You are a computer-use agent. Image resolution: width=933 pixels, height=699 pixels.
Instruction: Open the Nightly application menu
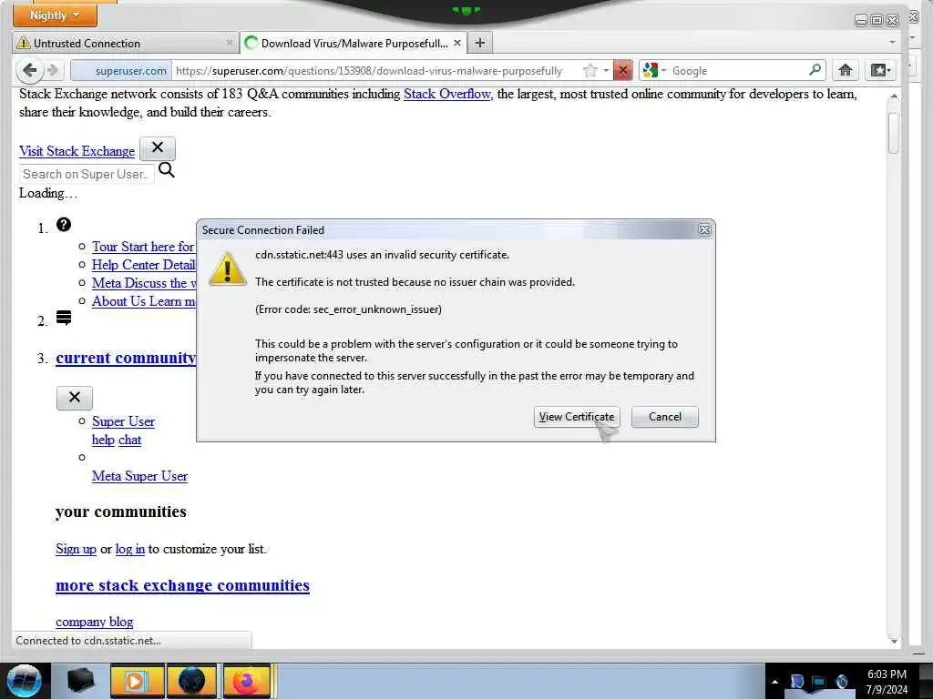click(x=55, y=15)
